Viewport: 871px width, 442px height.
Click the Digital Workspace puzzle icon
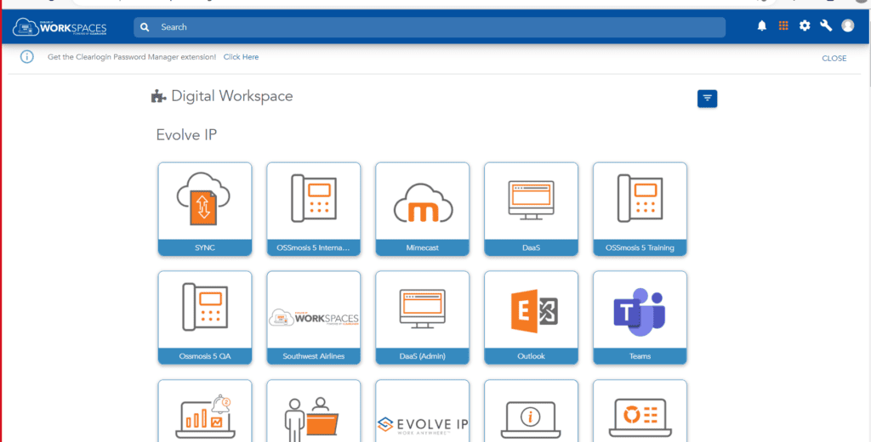coord(158,97)
